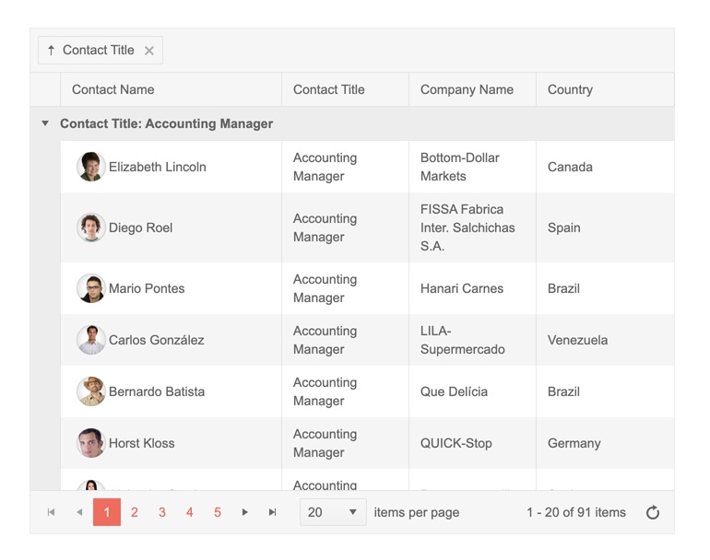The image size is (710, 560).
Task: Go to the first page
Action: pos(52,513)
